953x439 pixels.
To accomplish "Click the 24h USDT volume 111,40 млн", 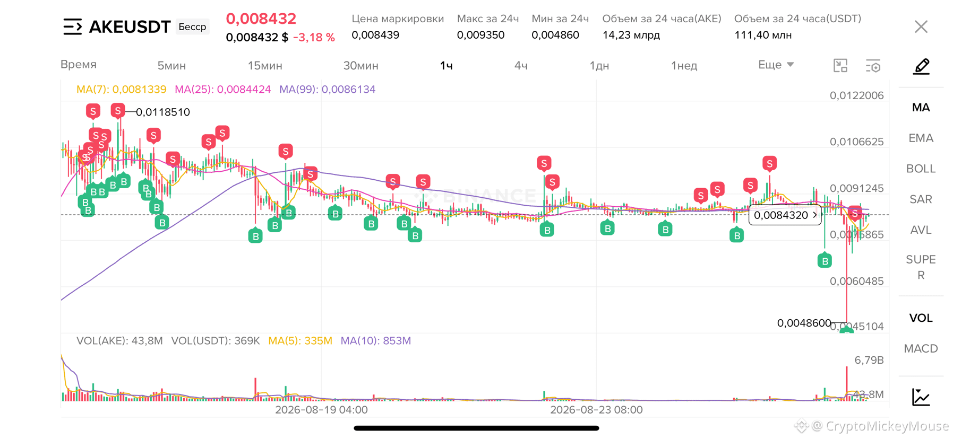I will 763,35.
